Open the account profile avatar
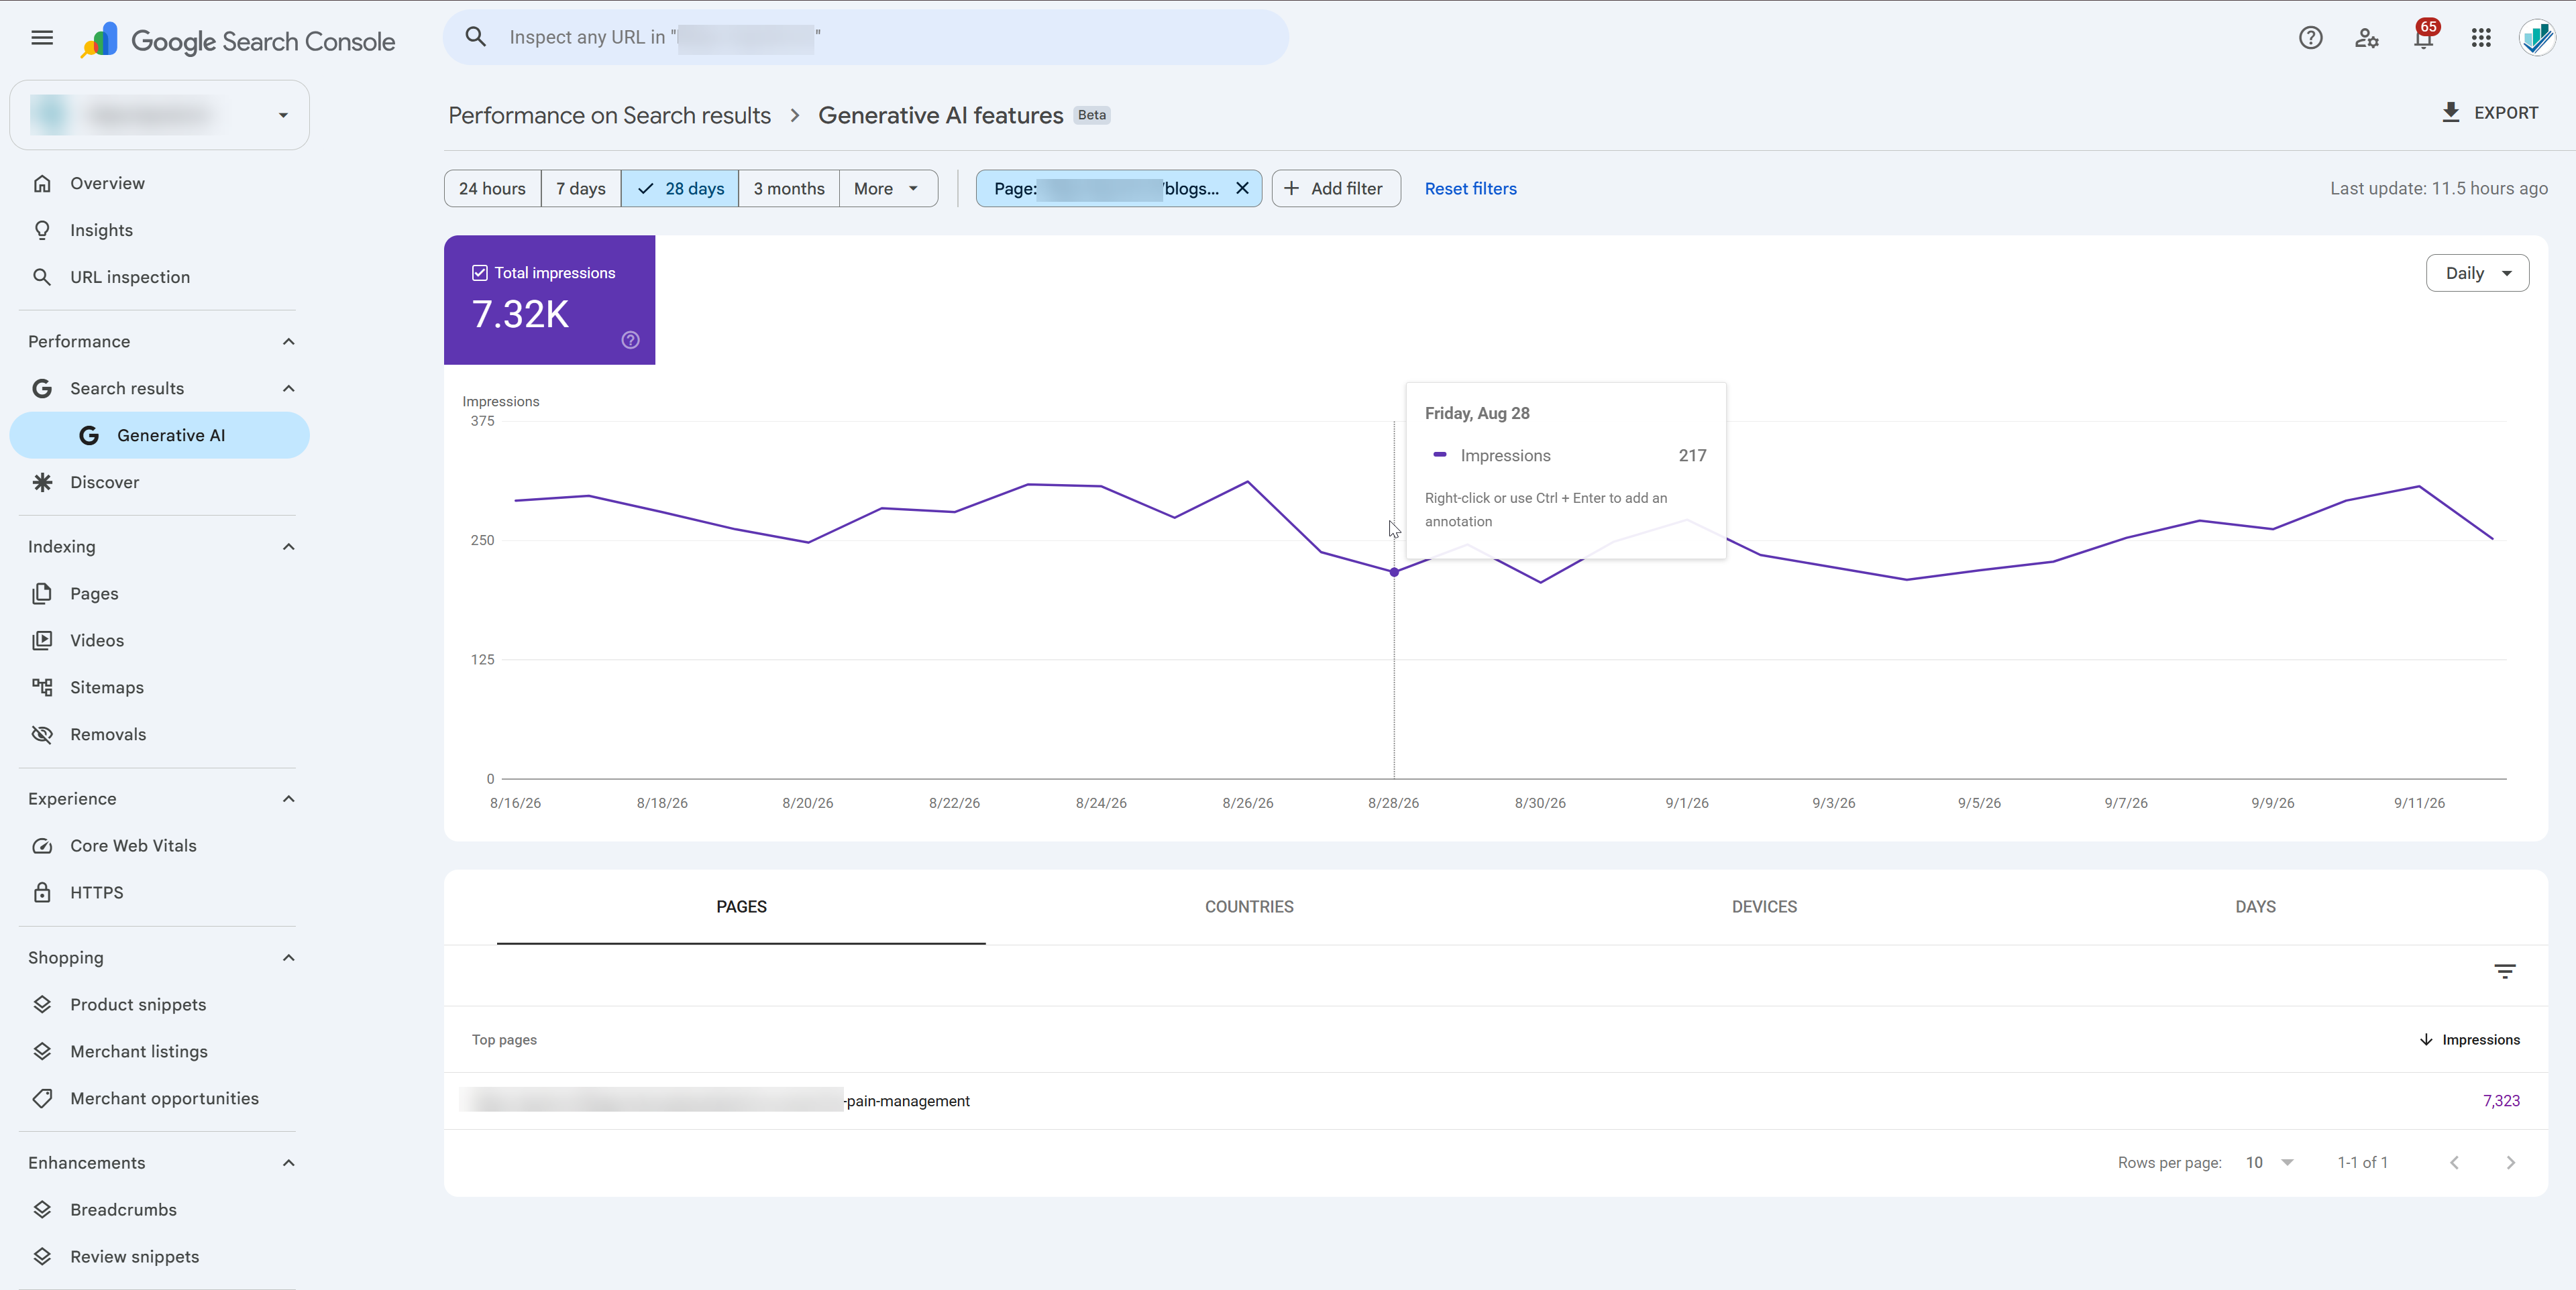Screen dimensions: 2576x1290 pyautogui.click(x=2537, y=38)
